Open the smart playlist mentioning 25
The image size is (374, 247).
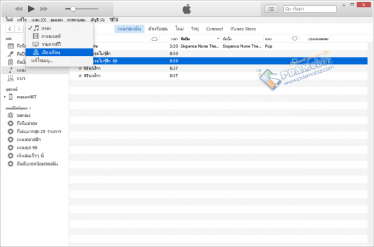pos(39,131)
